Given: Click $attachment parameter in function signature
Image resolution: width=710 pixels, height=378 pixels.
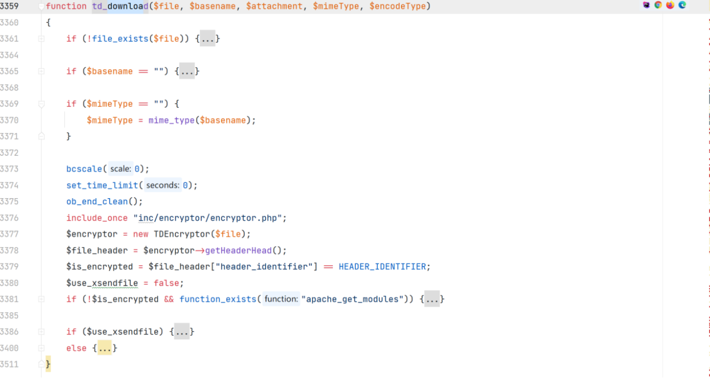Looking at the screenshot, I should [x=274, y=7].
